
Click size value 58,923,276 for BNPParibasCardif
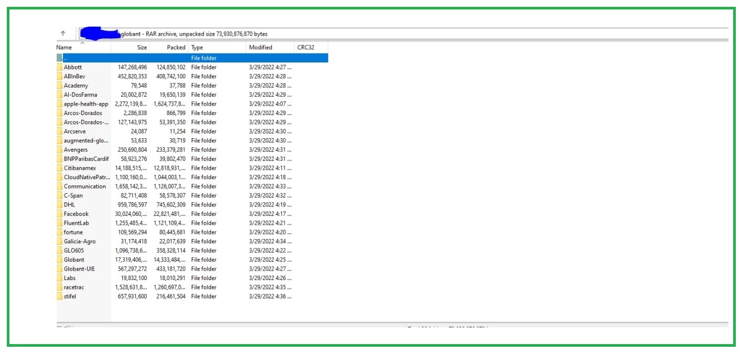point(134,159)
